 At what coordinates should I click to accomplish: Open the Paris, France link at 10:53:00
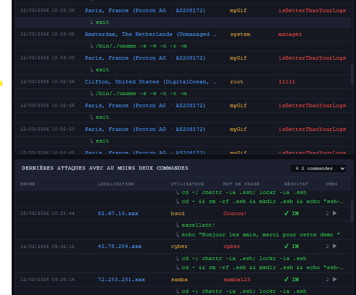click(x=145, y=58)
